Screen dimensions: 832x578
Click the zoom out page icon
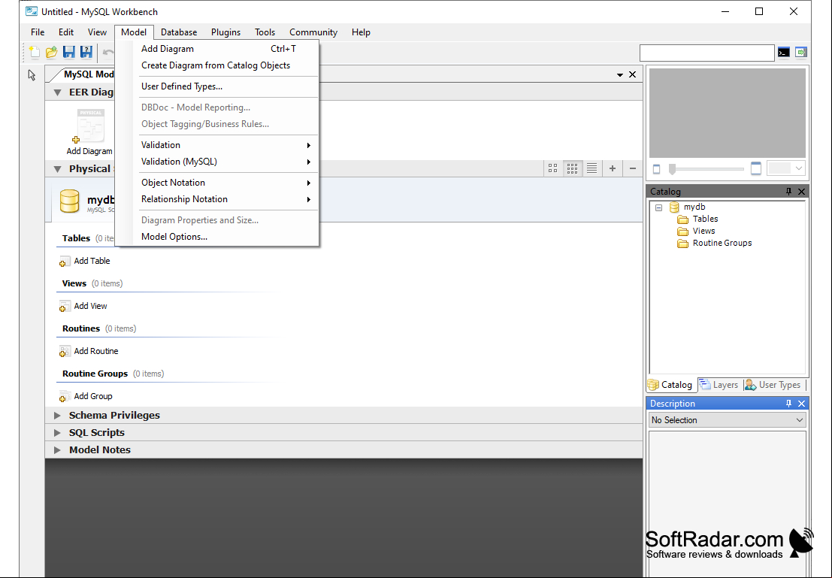[x=656, y=169]
